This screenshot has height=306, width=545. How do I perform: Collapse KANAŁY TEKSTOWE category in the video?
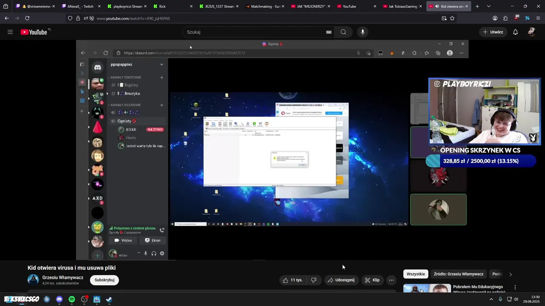tap(125, 77)
